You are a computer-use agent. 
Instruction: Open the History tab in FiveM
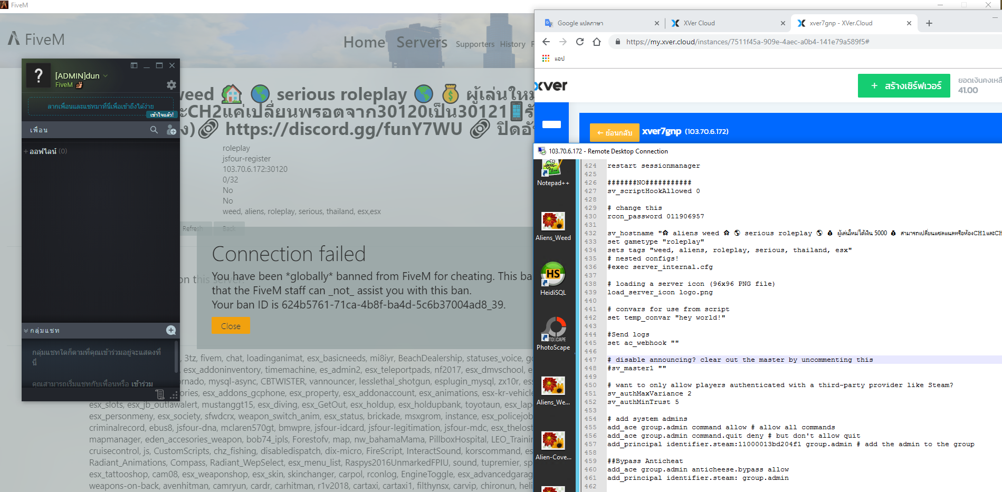pyautogui.click(x=512, y=44)
